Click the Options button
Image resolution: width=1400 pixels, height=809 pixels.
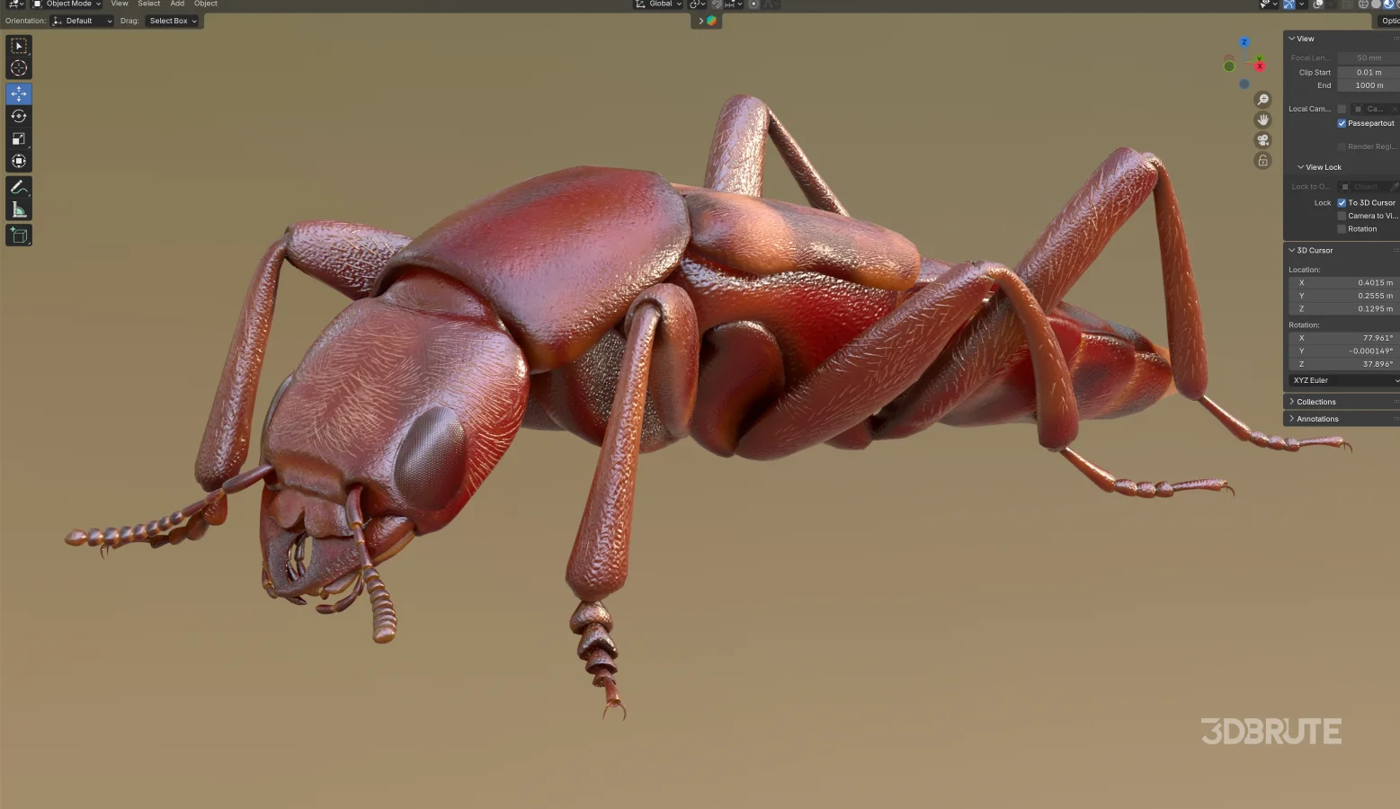coord(1389,21)
